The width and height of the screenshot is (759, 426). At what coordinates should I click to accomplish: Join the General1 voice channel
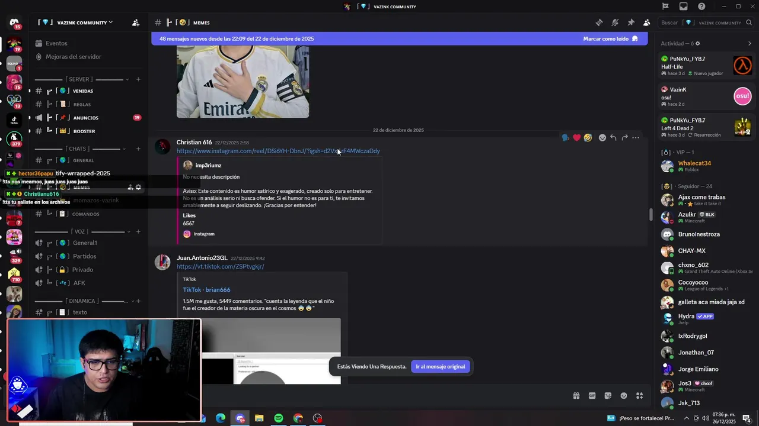(88, 243)
